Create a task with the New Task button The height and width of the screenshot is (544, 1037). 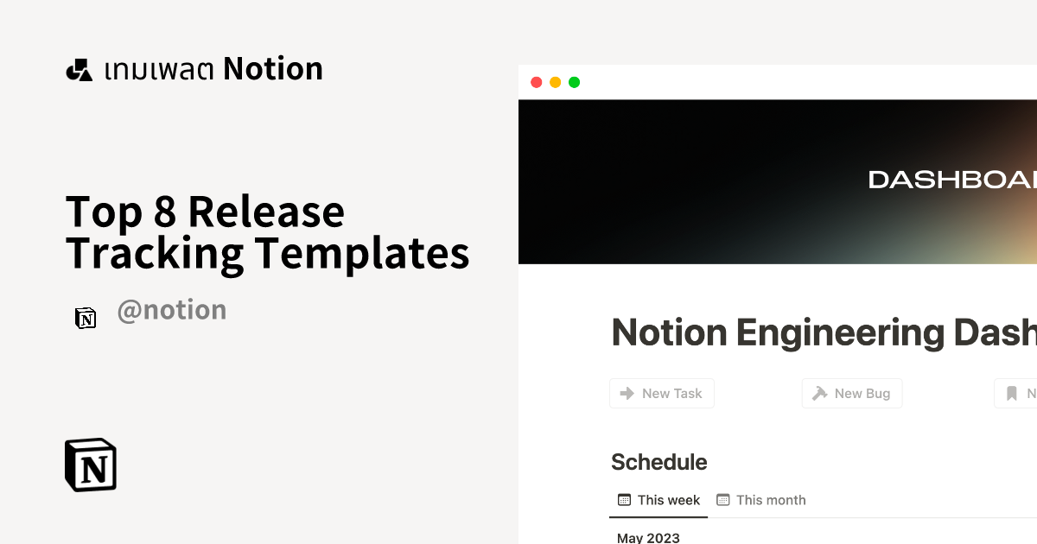662,393
